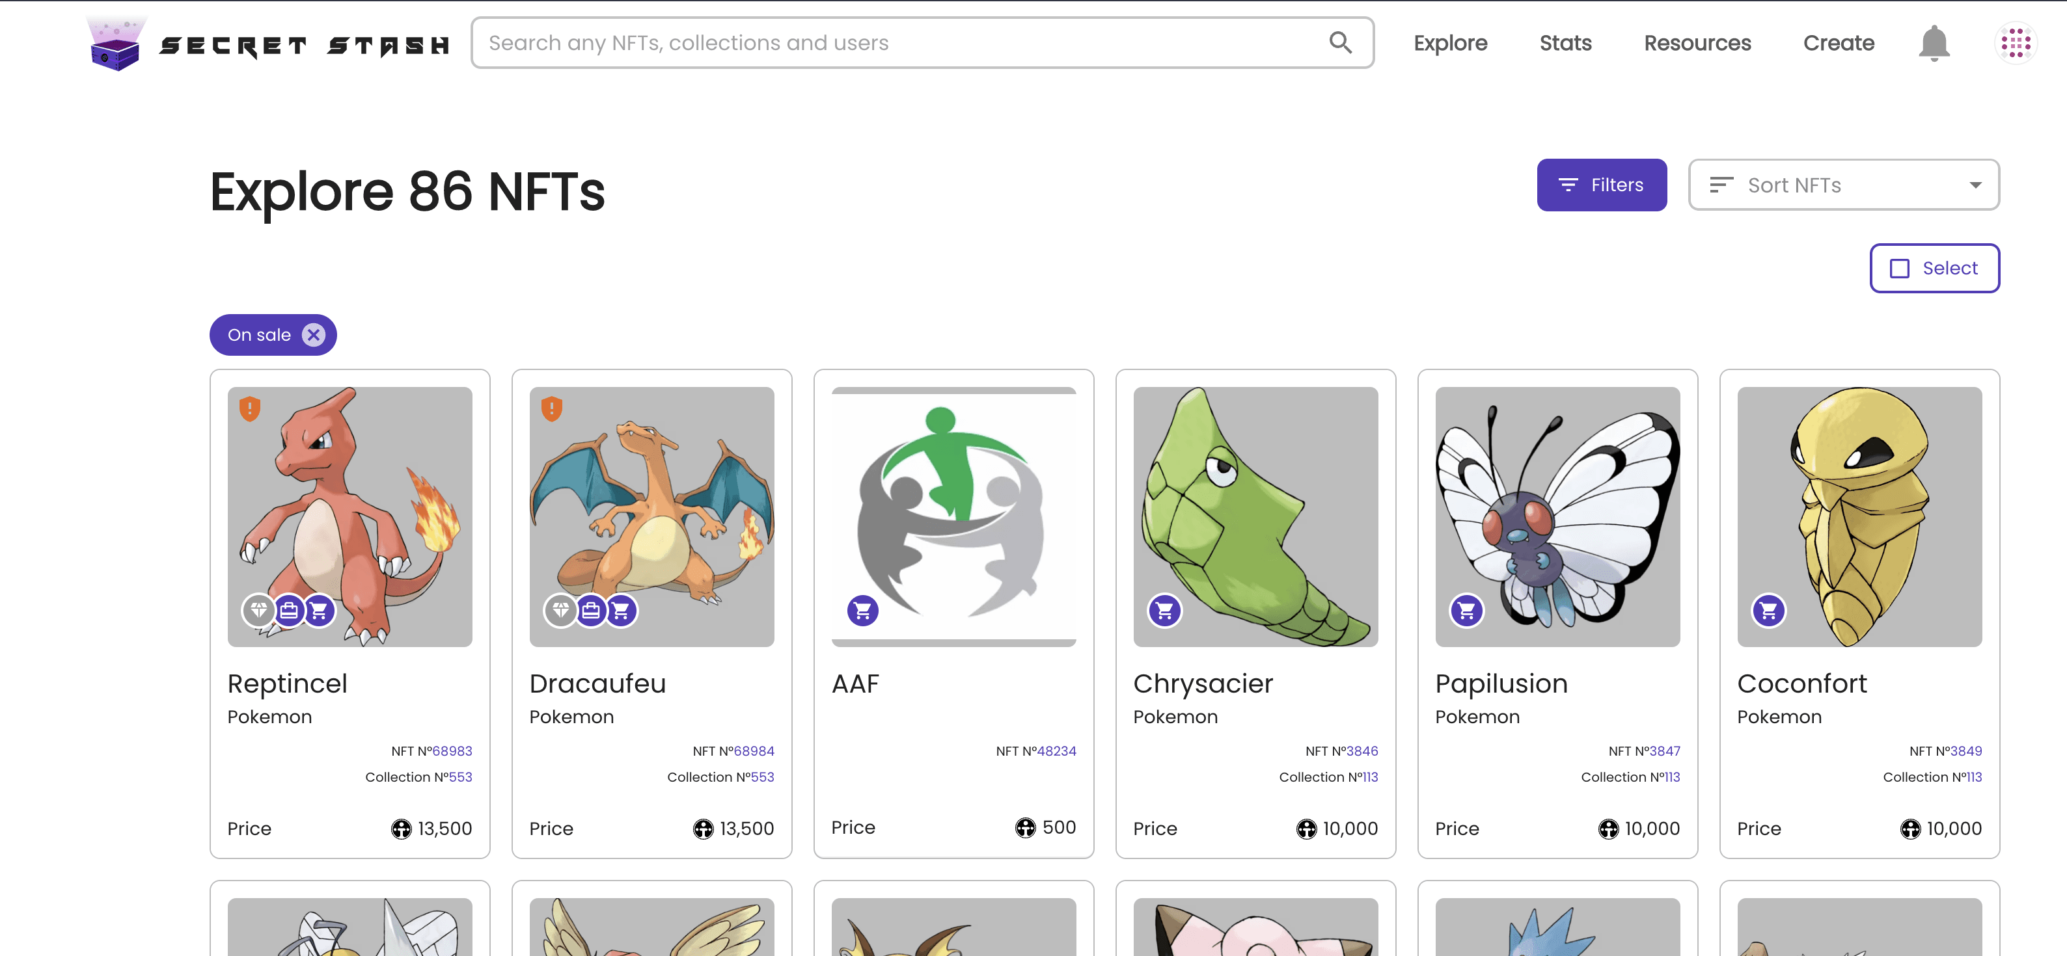Click the briefcase icon on Dracaufeu card
The image size is (2067, 956).
tap(590, 611)
